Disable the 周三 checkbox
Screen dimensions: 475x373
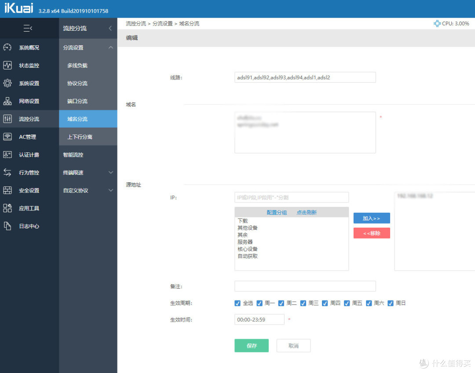(303, 303)
